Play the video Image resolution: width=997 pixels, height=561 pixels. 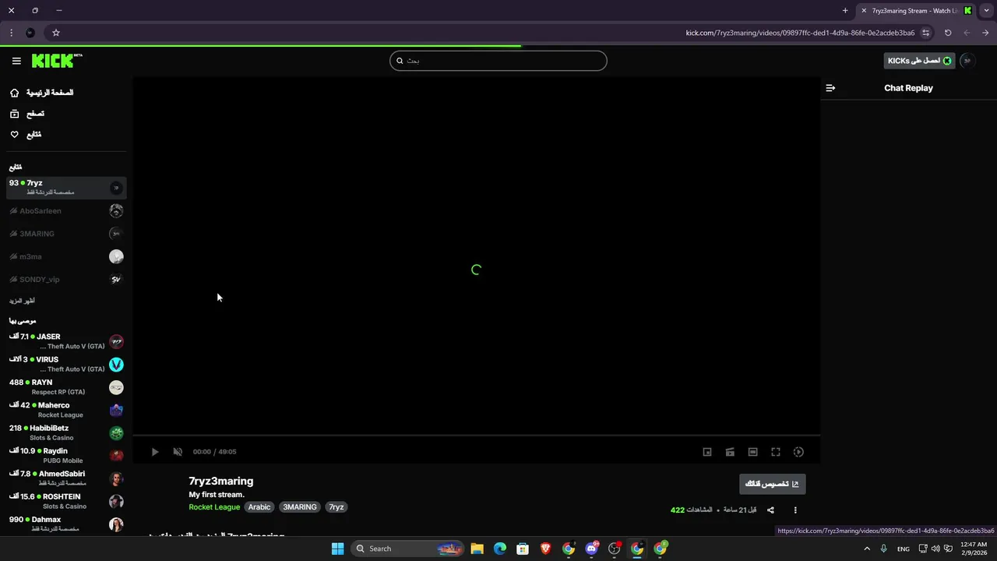[155, 452]
